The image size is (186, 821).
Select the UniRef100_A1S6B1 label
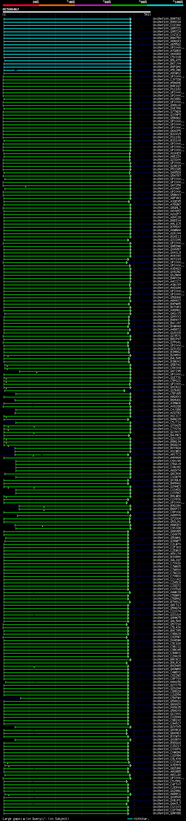(x=167, y=99)
